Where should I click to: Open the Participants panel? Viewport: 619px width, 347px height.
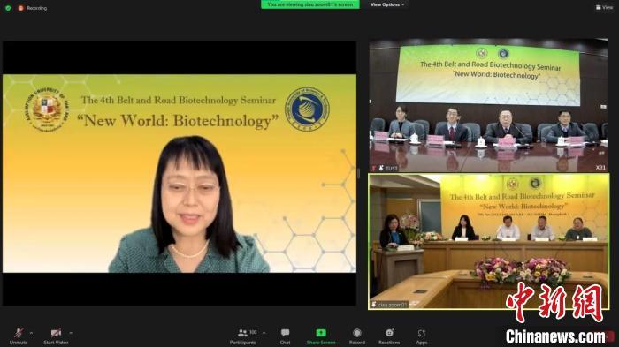(243, 336)
